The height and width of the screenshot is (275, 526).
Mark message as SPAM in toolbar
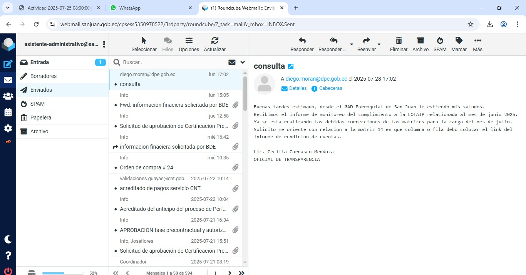tap(440, 41)
